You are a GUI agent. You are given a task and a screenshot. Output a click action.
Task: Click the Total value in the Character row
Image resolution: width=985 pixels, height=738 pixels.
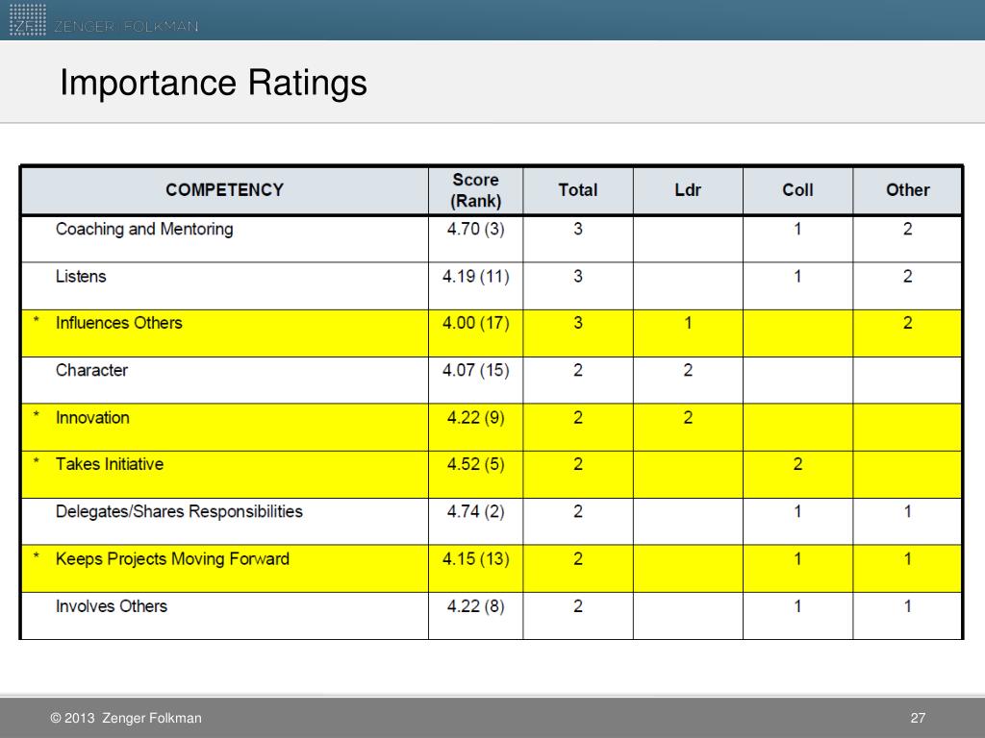coord(578,370)
